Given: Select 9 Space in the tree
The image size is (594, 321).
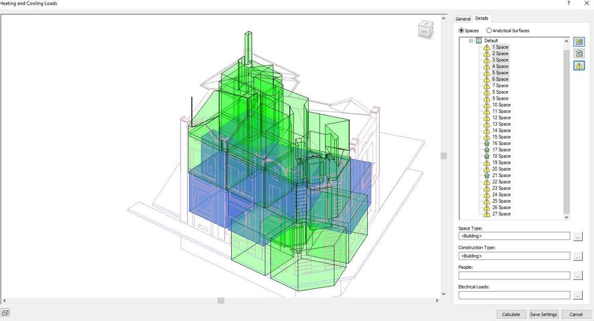Looking at the screenshot, I should click(500, 99).
